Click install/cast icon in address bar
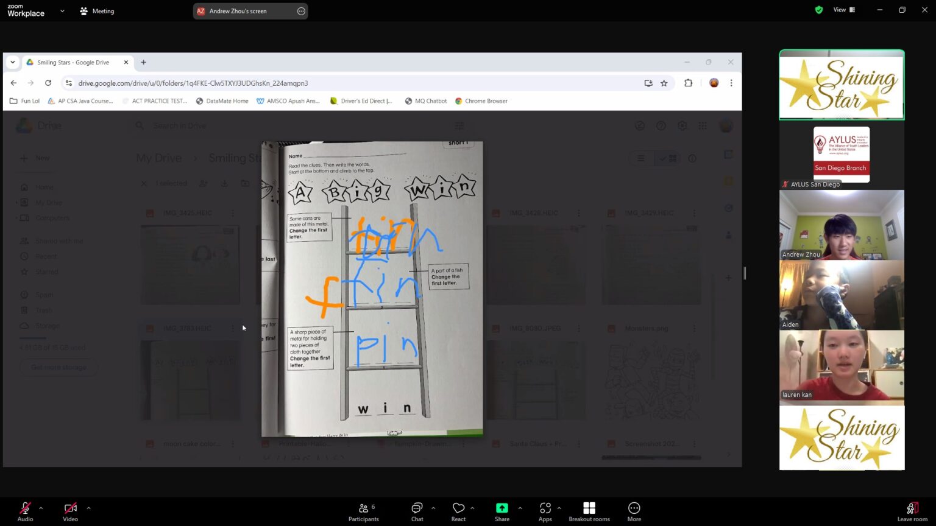This screenshot has height=526, width=936. point(648,83)
